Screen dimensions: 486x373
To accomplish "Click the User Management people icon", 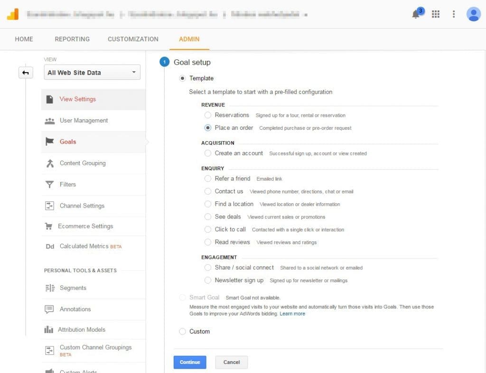I will [49, 121].
